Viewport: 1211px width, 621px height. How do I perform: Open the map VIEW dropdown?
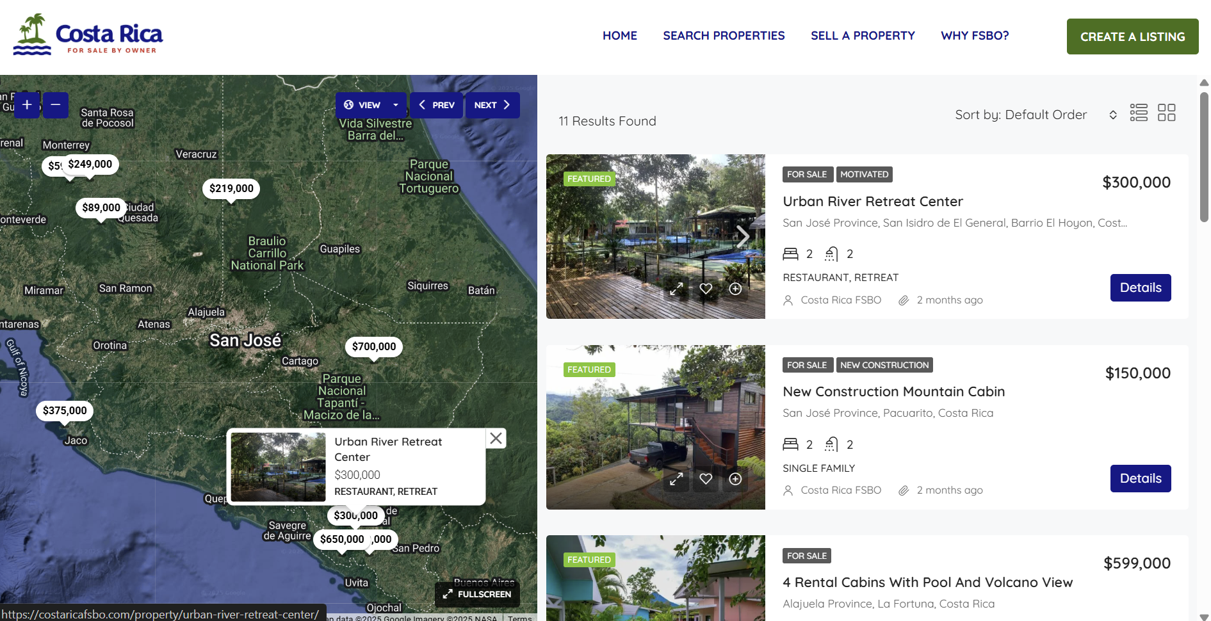click(371, 105)
